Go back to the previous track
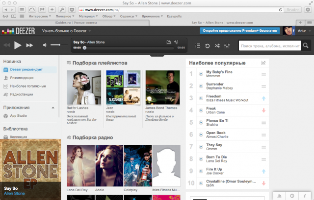 (6, 45)
